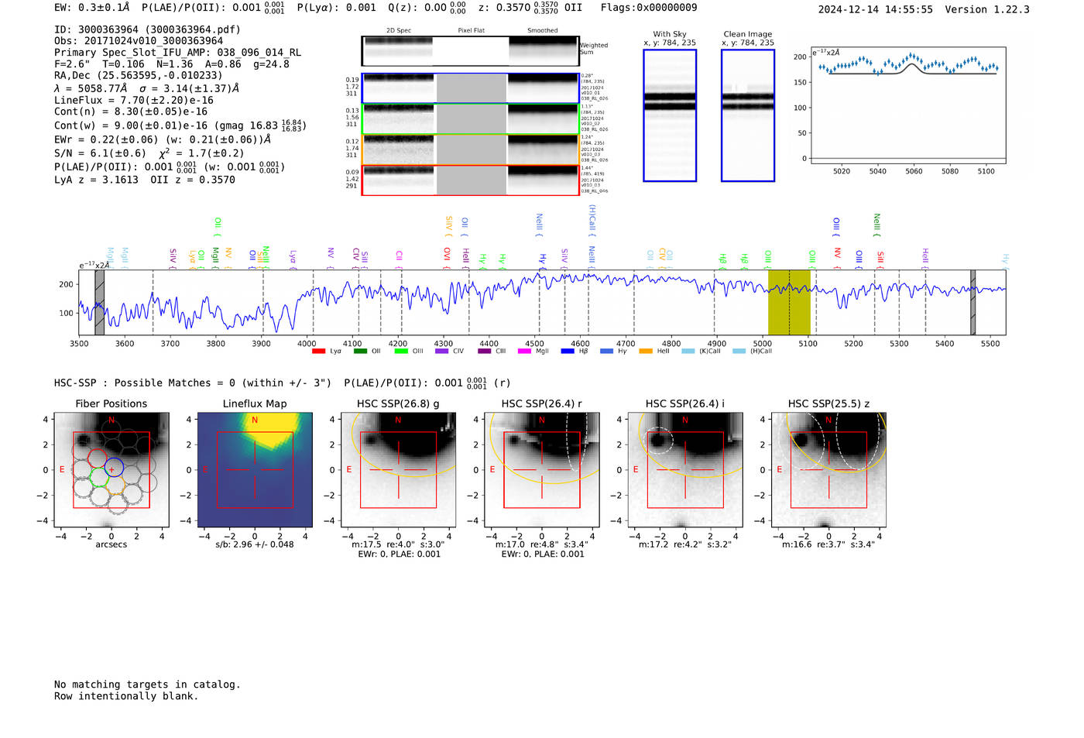The image size is (1084, 738).
Task: Click the orange HeII legend swatch
Action: coord(646,352)
